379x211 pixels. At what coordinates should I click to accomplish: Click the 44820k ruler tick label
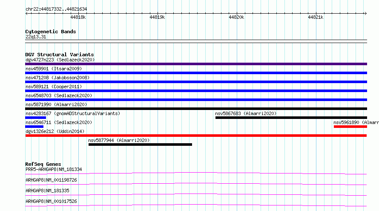(236, 17)
